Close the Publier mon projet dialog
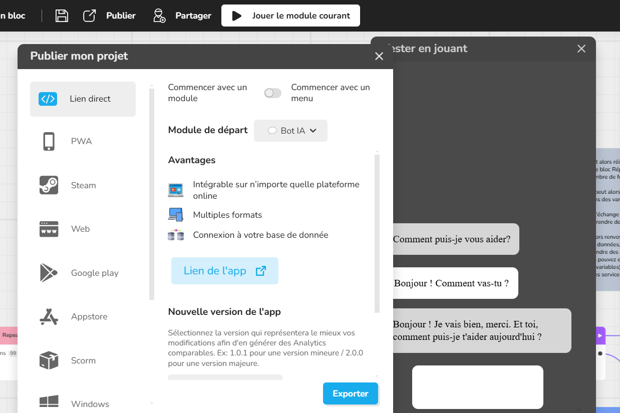The width and height of the screenshot is (620, 413). pyautogui.click(x=379, y=56)
